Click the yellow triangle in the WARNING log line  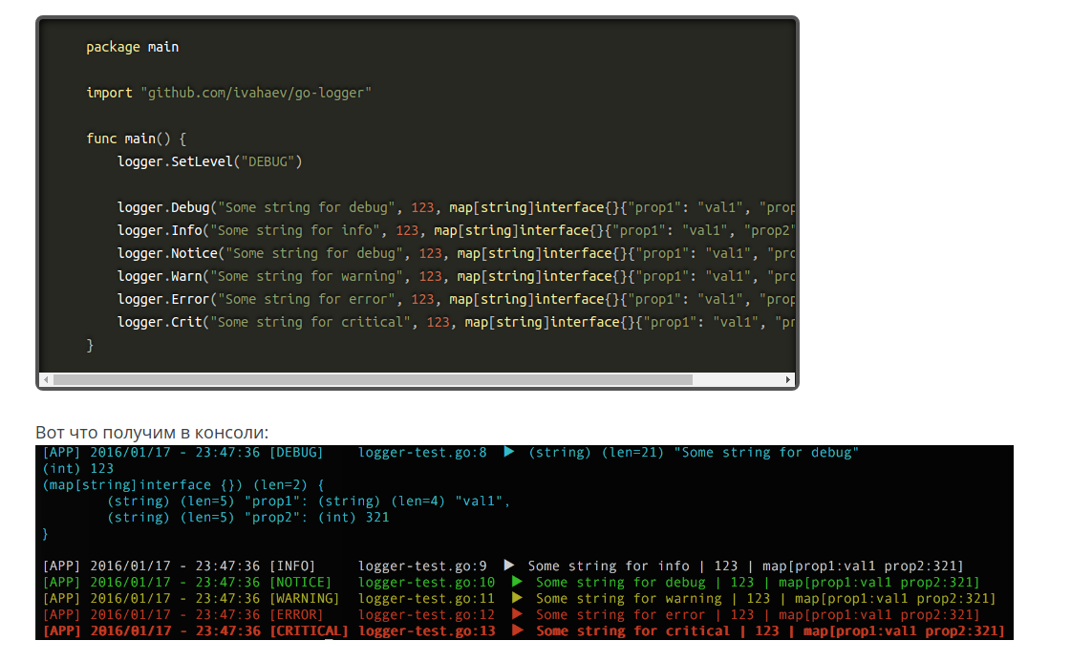pos(517,598)
